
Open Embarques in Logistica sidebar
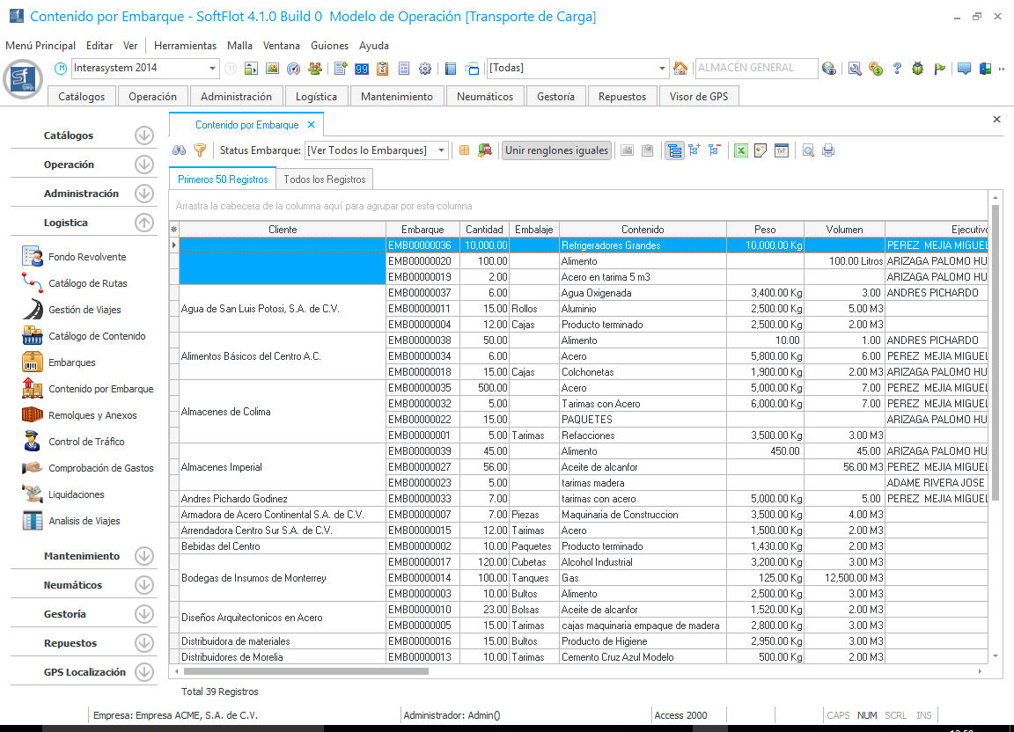point(72,362)
